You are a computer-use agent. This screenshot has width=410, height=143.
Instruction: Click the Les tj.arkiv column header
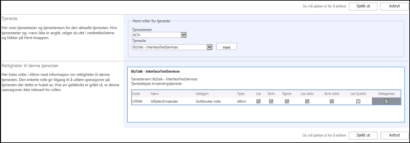pyautogui.click(x=358, y=94)
